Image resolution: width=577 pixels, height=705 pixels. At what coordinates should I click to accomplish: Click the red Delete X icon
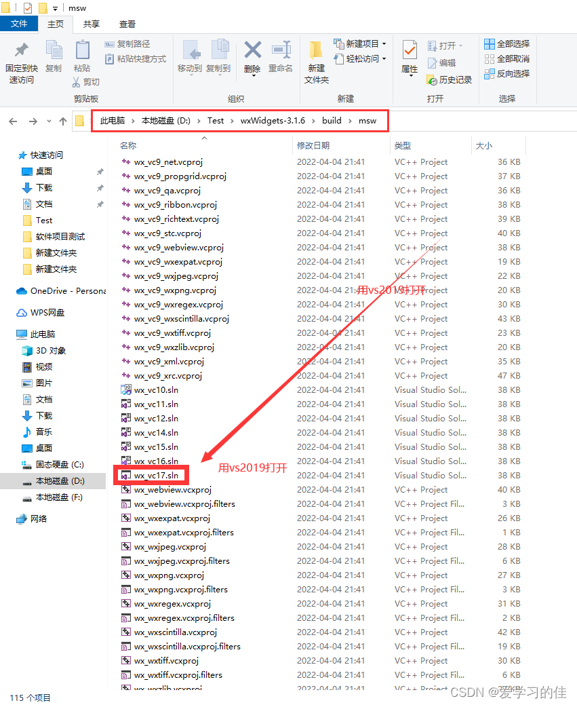coord(252,50)
